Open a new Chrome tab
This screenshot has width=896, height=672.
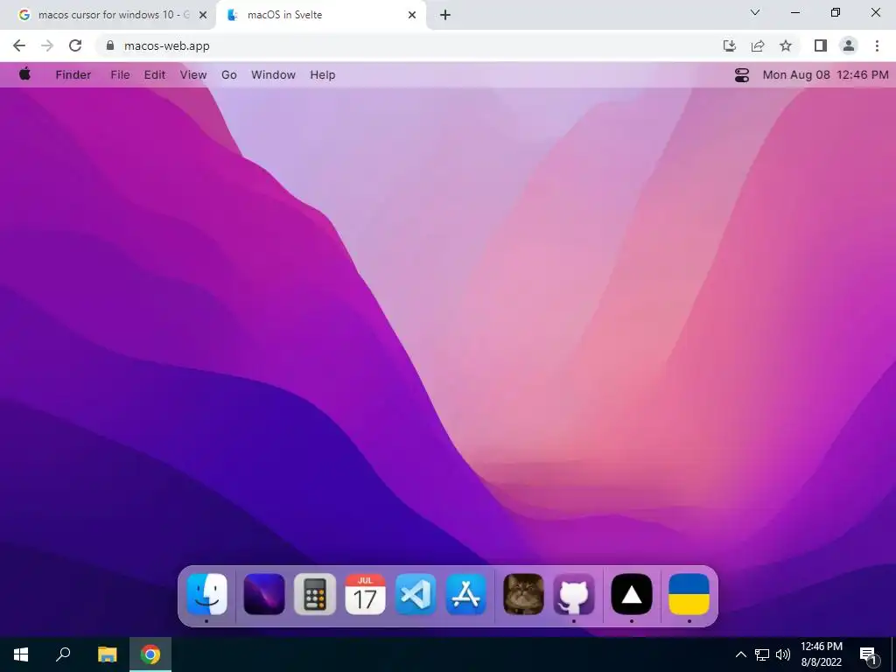point(445,15)
